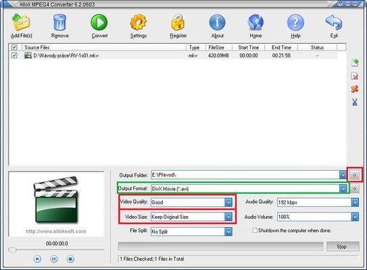Open the About info icon
This screenshot has height=270, width=367.
coord(217,22)
